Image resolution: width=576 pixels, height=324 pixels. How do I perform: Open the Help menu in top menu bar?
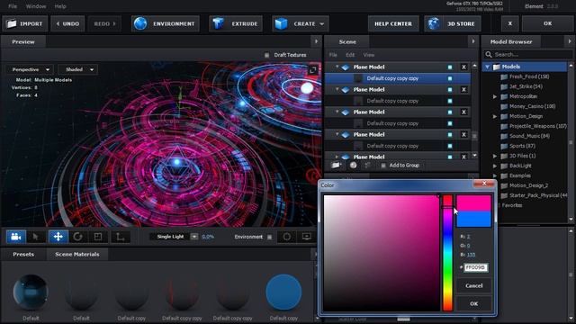point(60,6)
